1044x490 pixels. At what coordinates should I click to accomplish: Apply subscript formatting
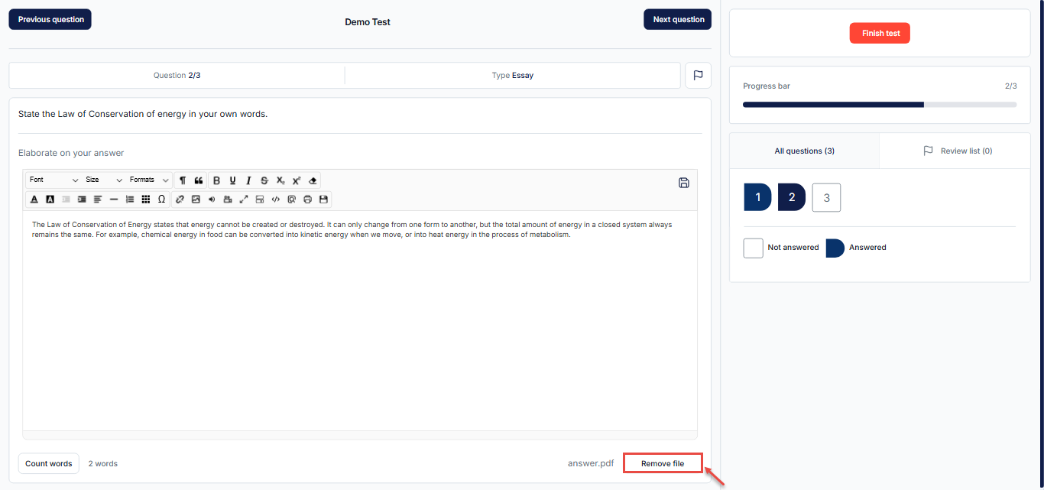tap(280, 180)
